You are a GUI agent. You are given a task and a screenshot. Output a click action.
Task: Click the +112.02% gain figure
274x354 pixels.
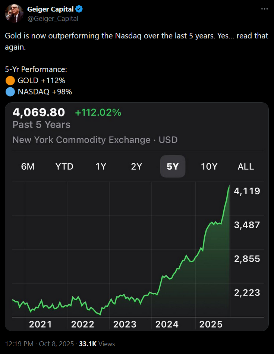(98, 113)
